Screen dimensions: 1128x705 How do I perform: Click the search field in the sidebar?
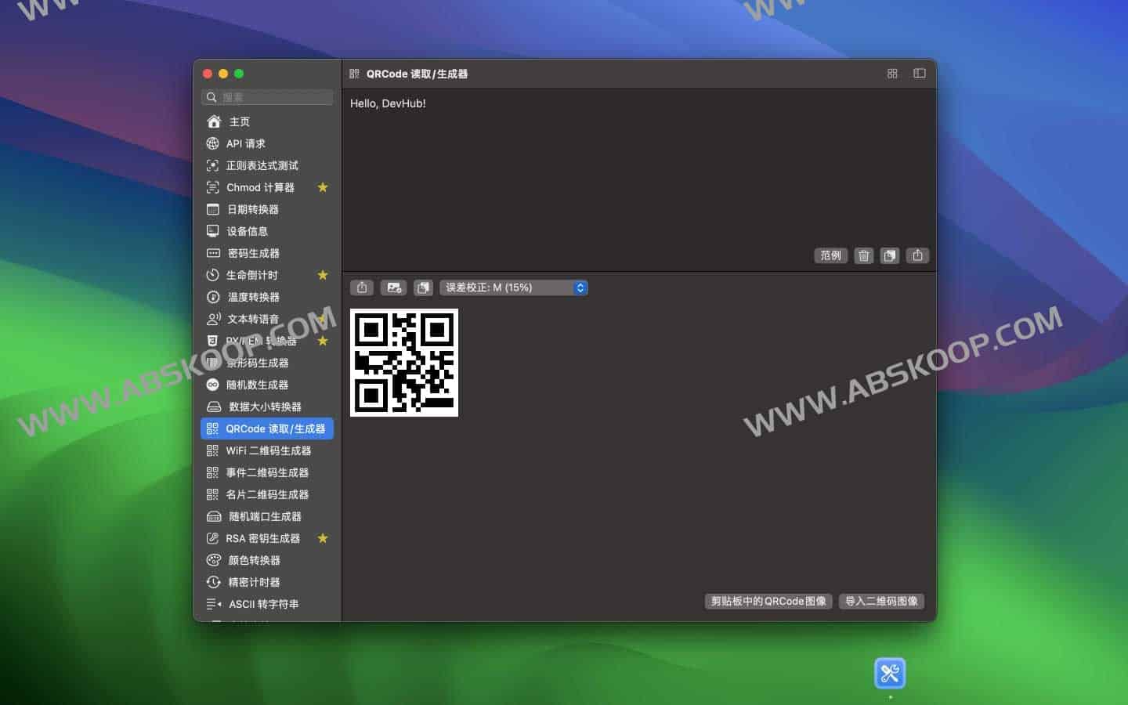click(x=267, y=96)
